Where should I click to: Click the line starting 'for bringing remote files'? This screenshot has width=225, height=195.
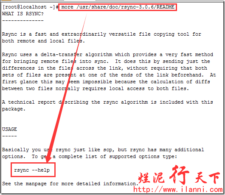[106, 62]
